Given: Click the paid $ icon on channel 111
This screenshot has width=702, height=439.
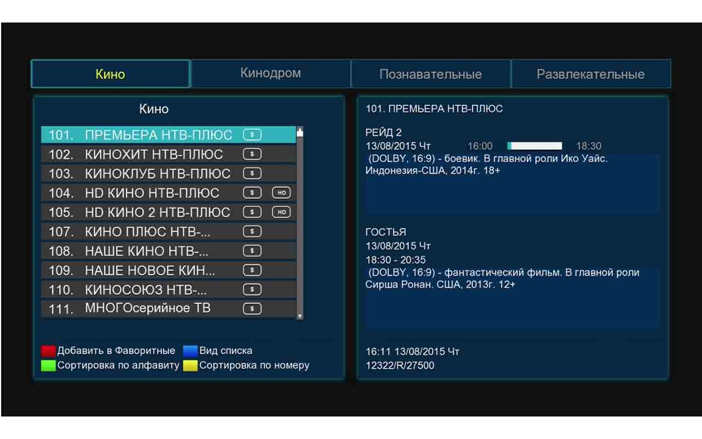Looking at the screenshot, I should pos(252,309).
